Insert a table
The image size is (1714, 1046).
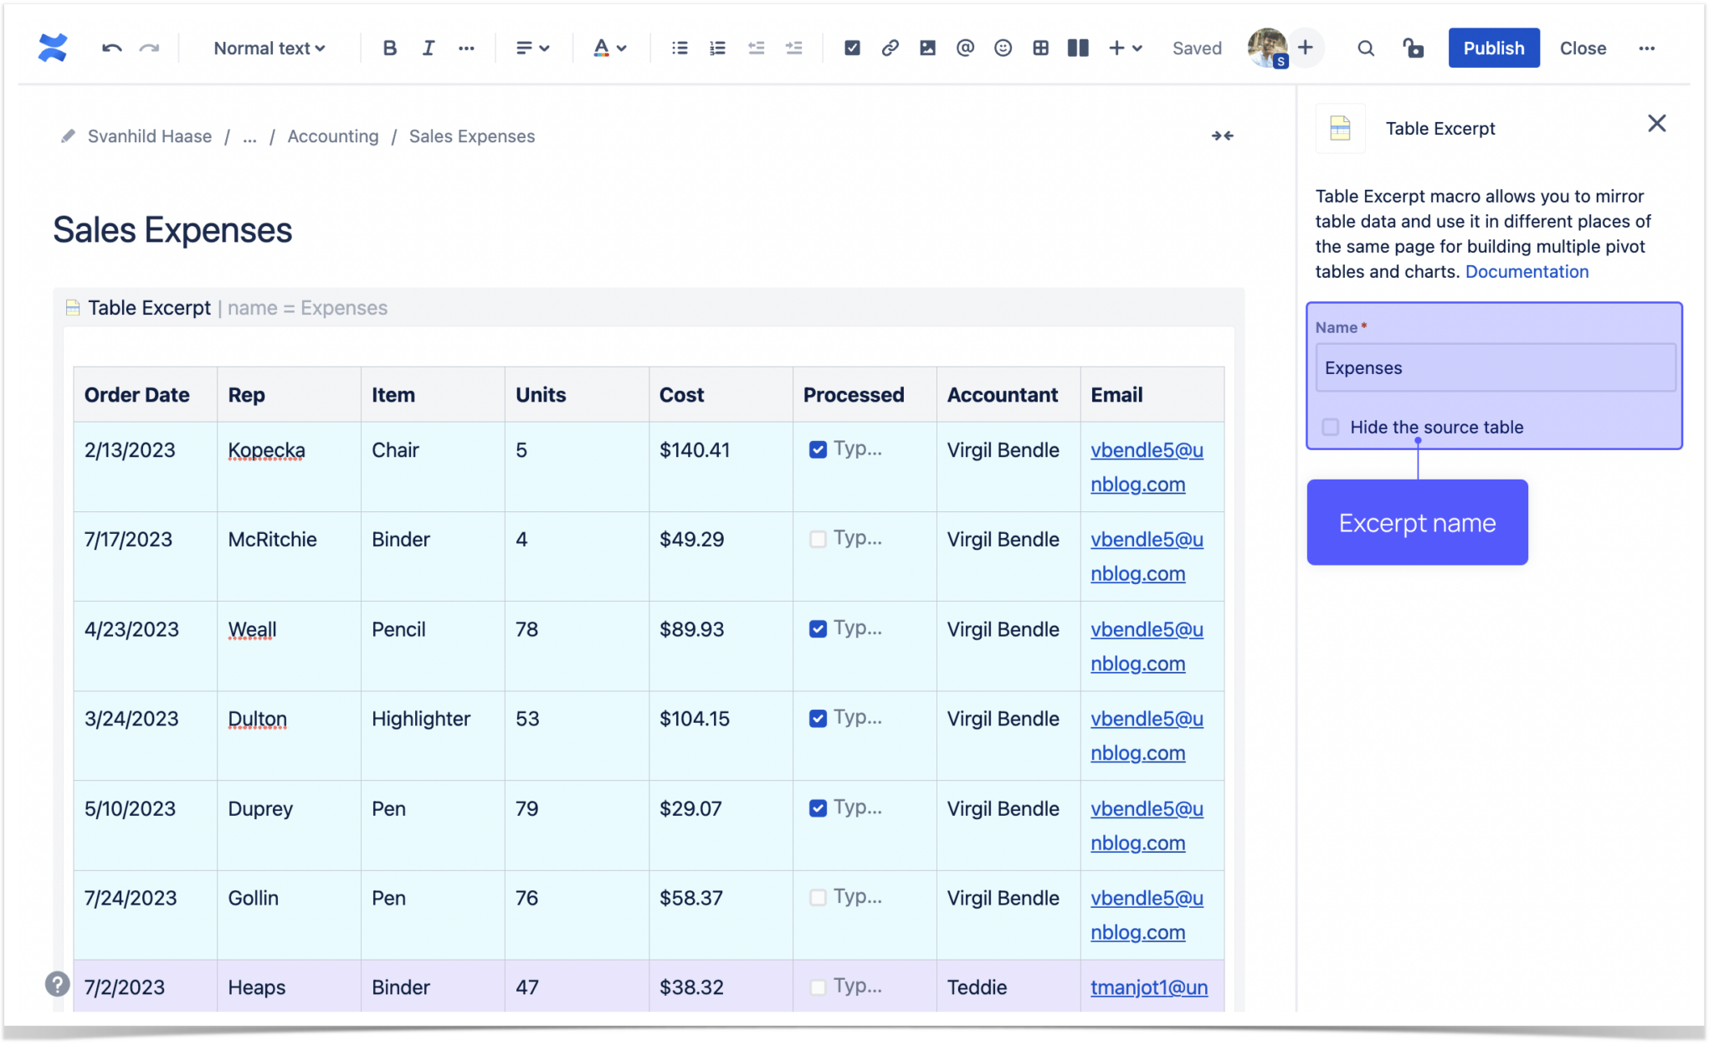pyautogui.click(x=1040, y=48)
